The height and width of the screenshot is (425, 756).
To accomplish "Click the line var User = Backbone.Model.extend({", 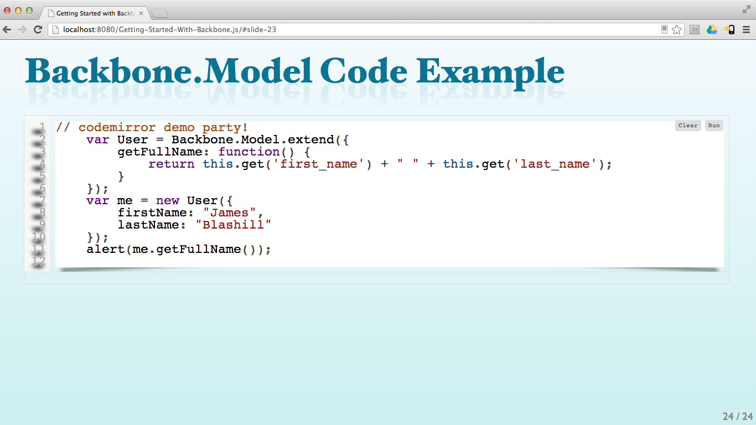I will pos(218,140).
